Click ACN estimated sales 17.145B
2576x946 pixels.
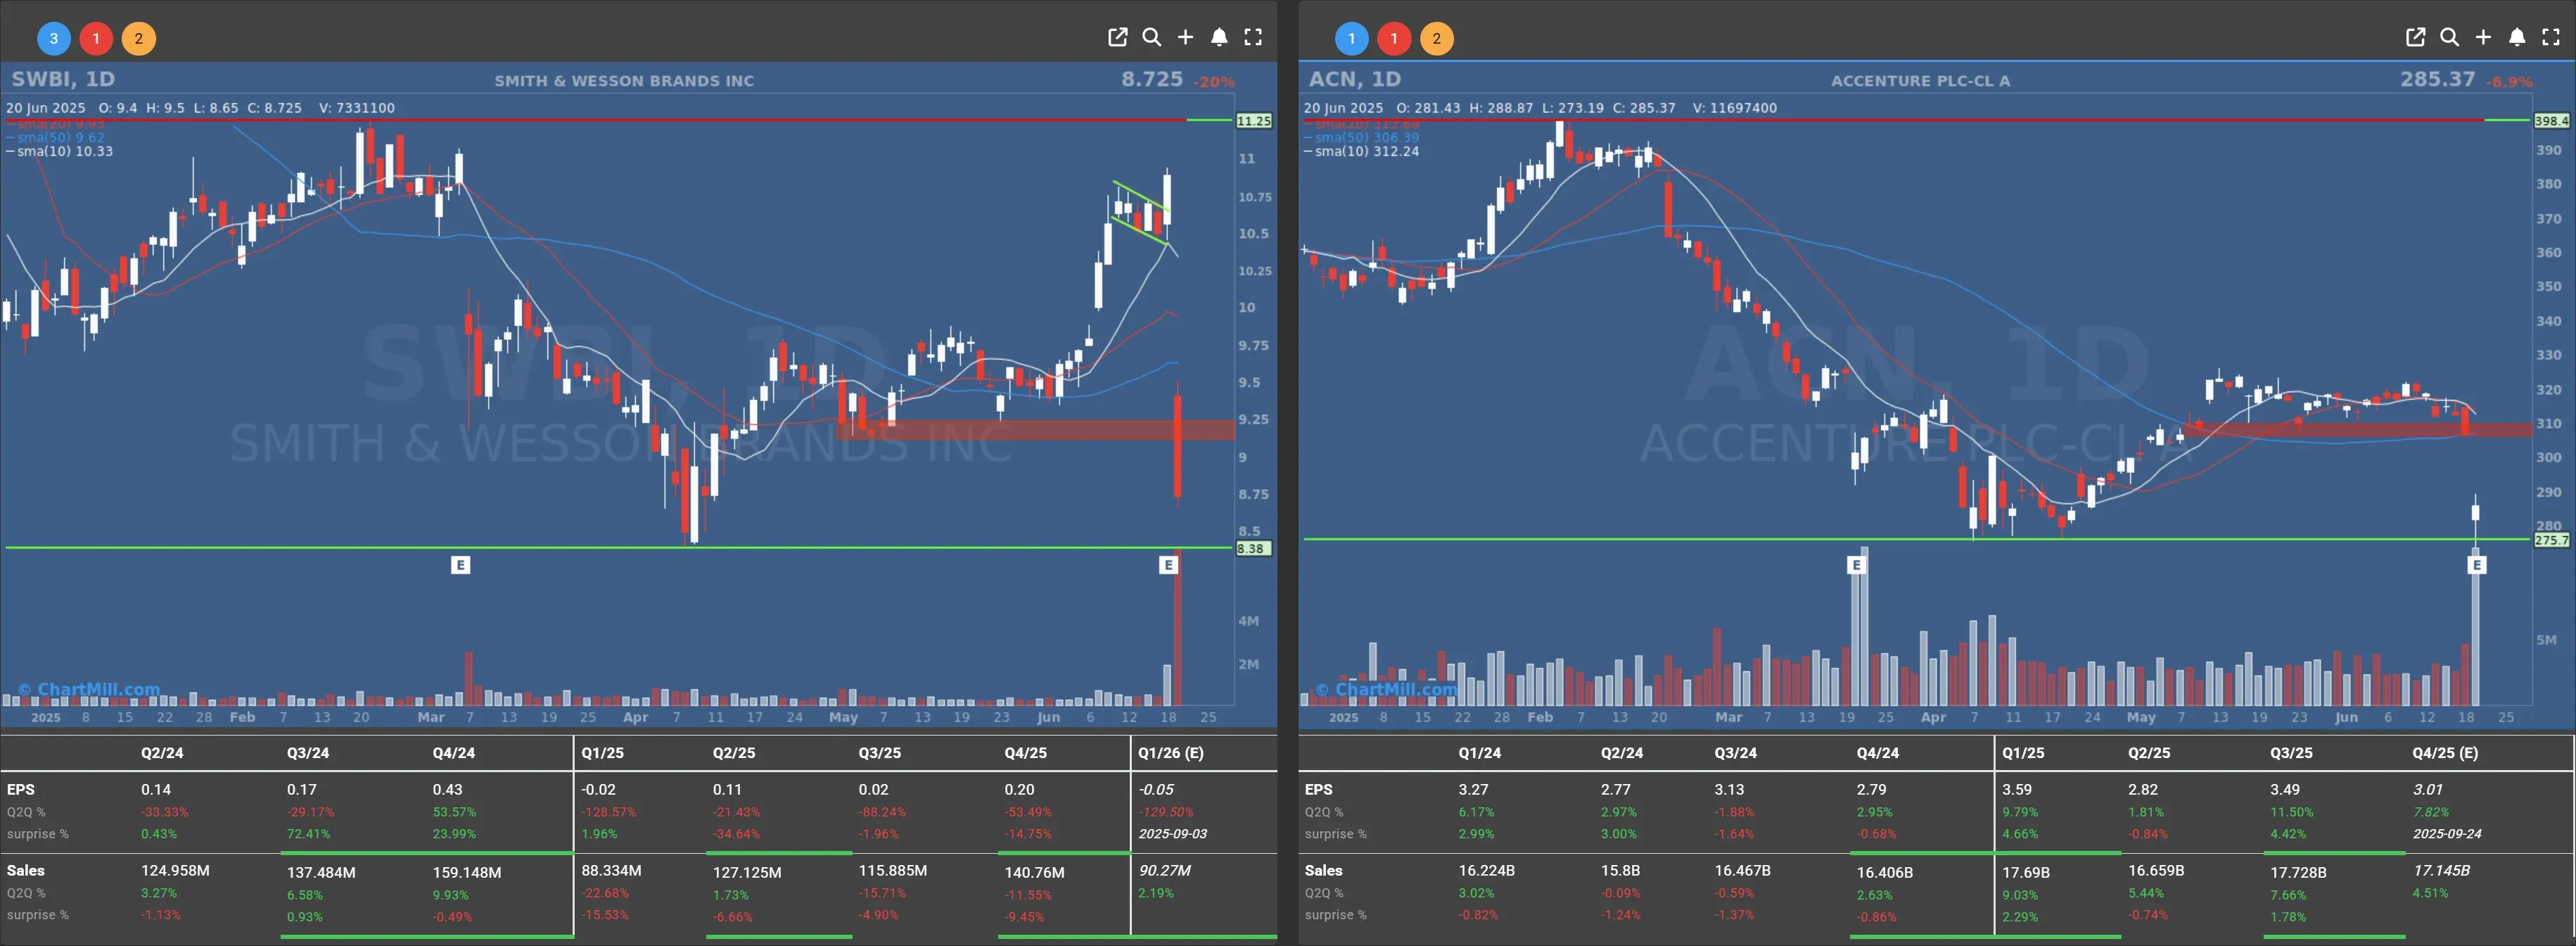point(2441,871)
